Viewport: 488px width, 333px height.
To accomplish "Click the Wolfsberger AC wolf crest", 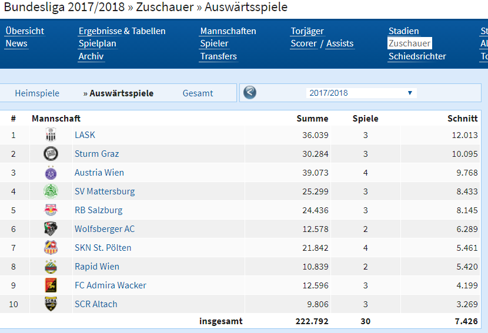I will click(51, 229).
